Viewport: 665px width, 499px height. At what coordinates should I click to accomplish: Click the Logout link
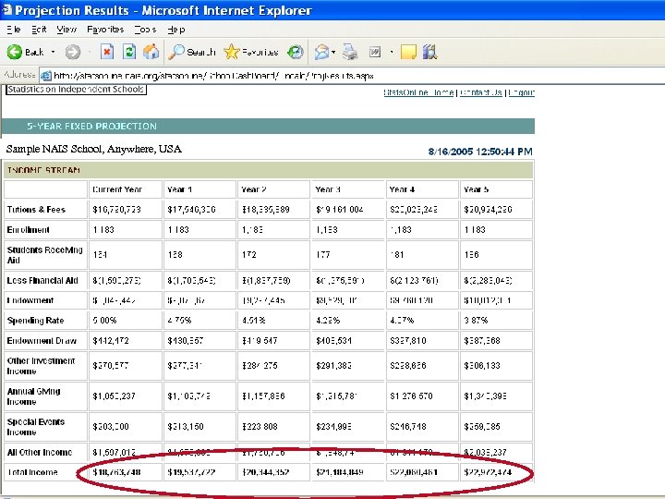pyautogui.click(x=521, y=92)
